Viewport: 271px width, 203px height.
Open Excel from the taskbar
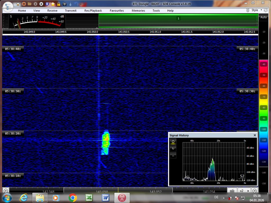coord(89,198)
